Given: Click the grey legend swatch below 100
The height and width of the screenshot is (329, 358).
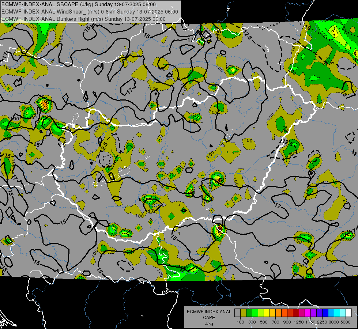Looking at the screenshot, I should [237, 313].
